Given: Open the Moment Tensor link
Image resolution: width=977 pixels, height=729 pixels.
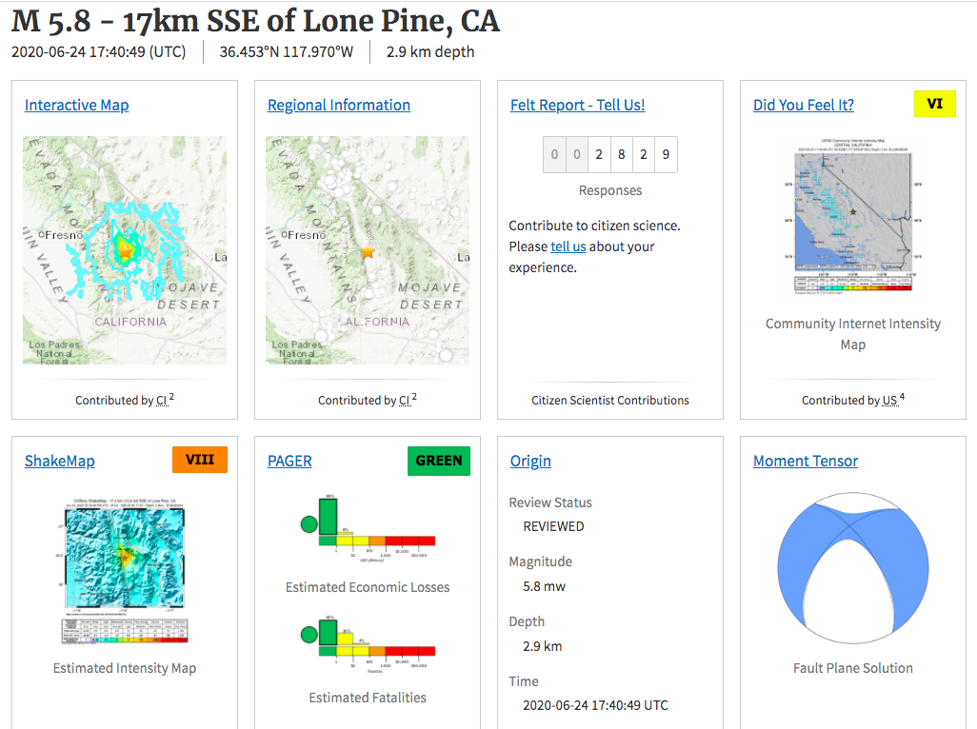Looking at the screenshot, I should pyautogui.click(x=806, y=462).
